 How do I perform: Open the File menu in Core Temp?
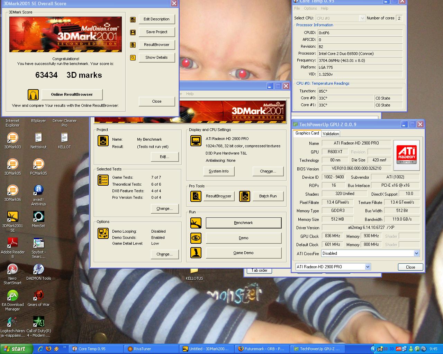point(297,8)
